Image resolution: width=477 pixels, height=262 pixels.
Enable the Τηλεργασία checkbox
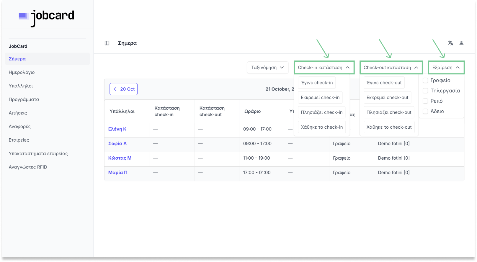pos(425,91)
